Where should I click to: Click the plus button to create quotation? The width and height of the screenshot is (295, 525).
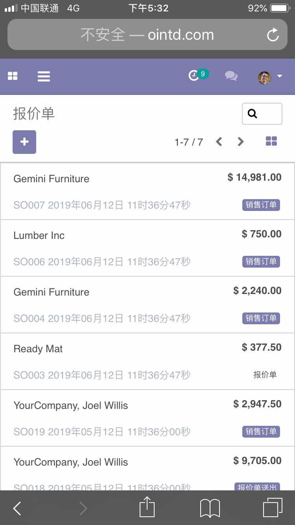coord(24,142)
